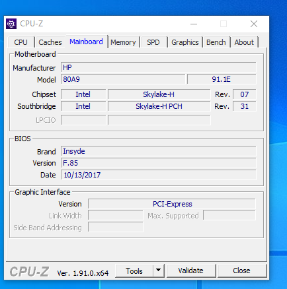This screenshot has height=289, width=287.
Task: Click the CPU-Z title text
Action: pos(32,24)
